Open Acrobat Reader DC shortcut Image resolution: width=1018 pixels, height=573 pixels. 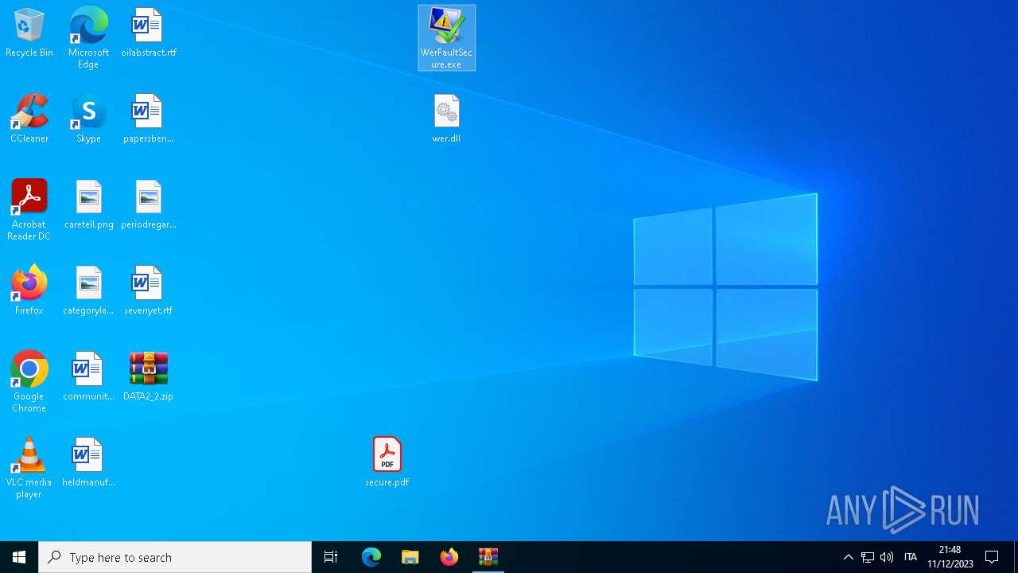click(x=29, y=210)
